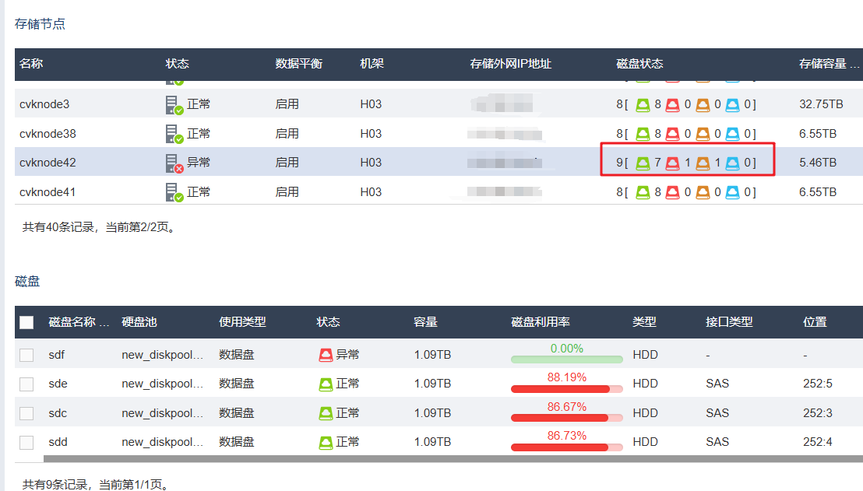Tick the checkbox for disk sdd
This screenshot has height=491, width=863.
coord(26,442)
